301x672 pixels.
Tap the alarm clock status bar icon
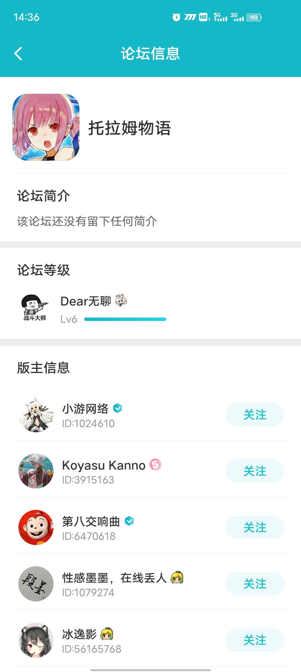(x=176, y=17)
